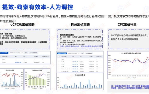The image size is (149, 94).
Task: Click sort icon on rightmost column header of middle table
Action: (102, 57)
